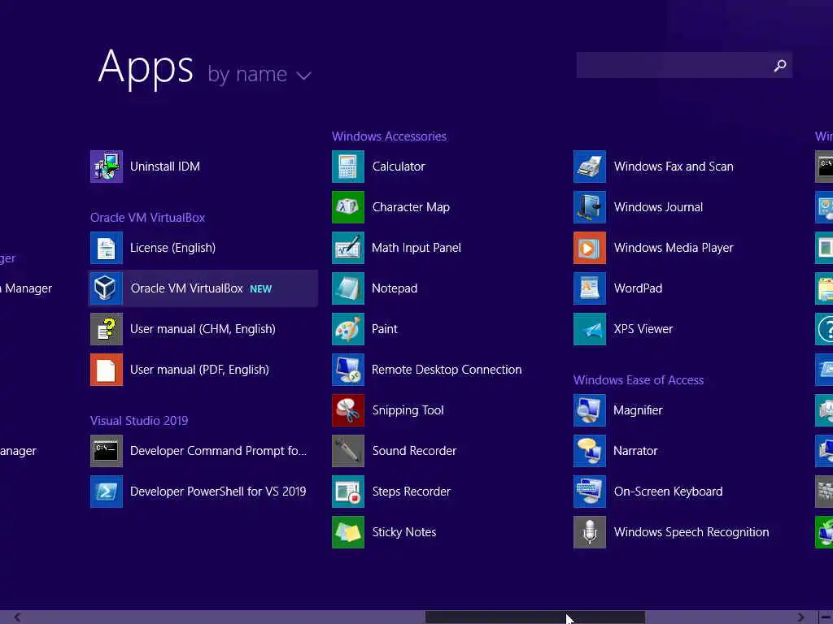Click the 'Uninstall IDM' label
This screenshot has height=624, width=833.
(x=165, y=167)
